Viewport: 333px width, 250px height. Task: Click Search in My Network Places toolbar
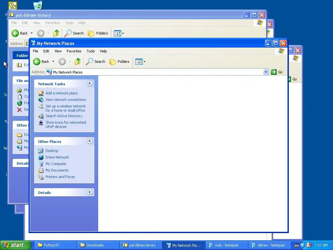tap(96, 62)
